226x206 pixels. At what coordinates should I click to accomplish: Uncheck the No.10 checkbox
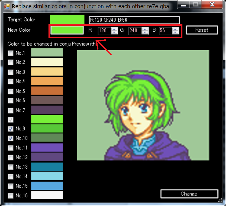(x=10, y=138)
